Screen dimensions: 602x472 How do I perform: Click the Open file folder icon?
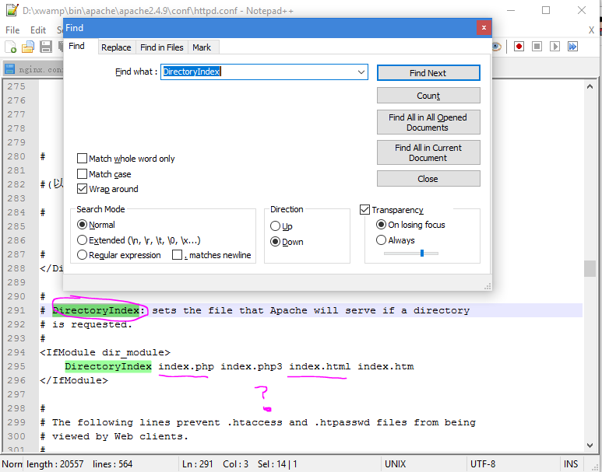click(28, 47)
